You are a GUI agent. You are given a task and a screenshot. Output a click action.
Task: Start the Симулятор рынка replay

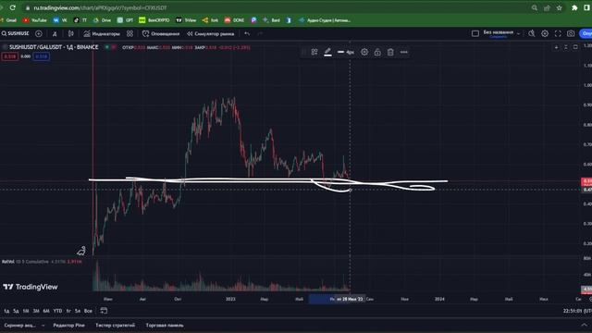click(x=210, y=34)
